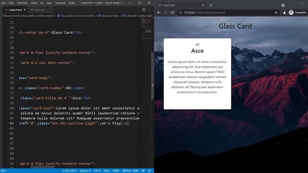The height and width of the screenshot is (173, 308).
Task: Click card number 04 on webpage
Action: (197, 45)
